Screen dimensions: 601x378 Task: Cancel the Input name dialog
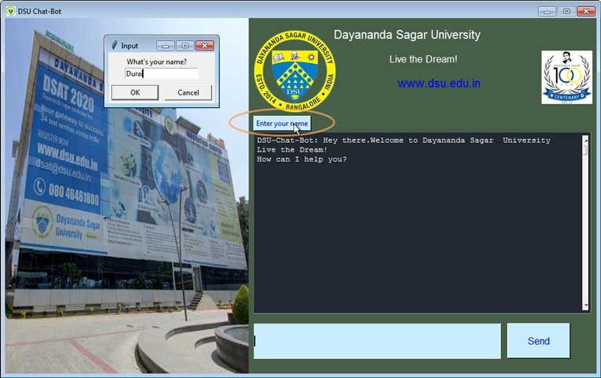click(x=189, y=92)
